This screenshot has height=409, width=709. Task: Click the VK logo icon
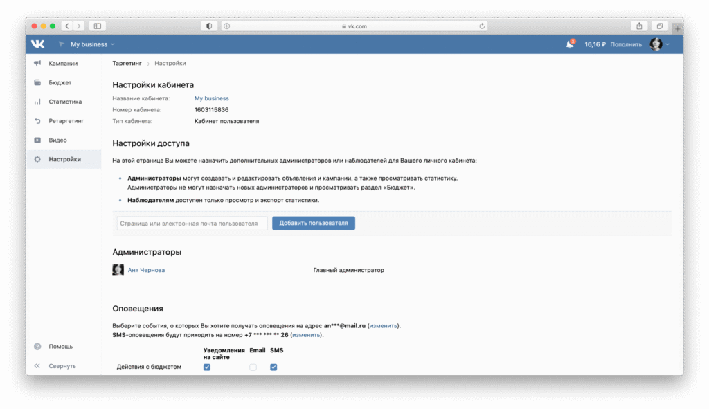37,44
